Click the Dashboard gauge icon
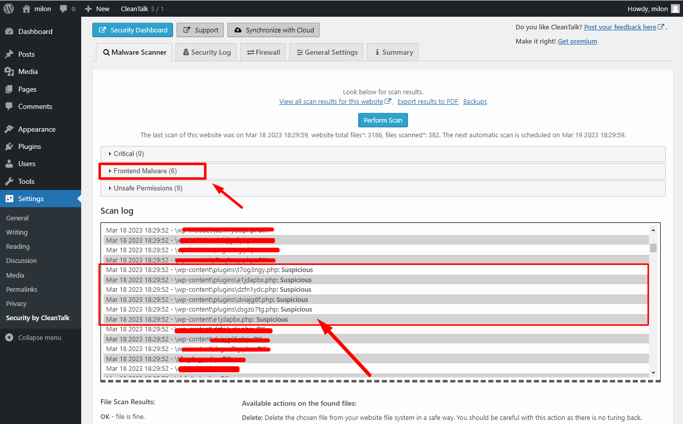Screen dimensions: 683x424 coord(9,31)
